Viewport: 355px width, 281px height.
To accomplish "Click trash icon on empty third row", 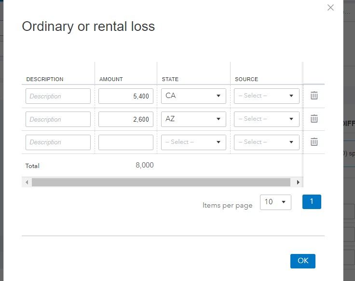I will [x=314, y=142].
